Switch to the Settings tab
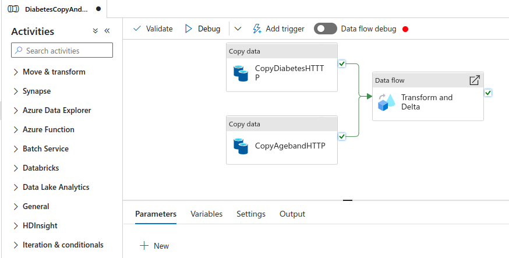The width and height of the screenshot is (509, 258). coord(251,214)
